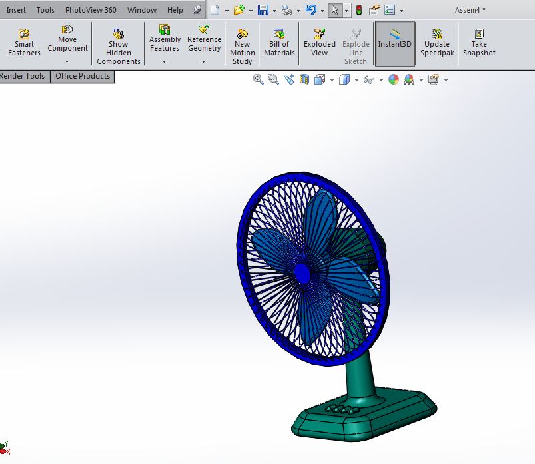Toggle the Section View icon

[x=304, y=79]
